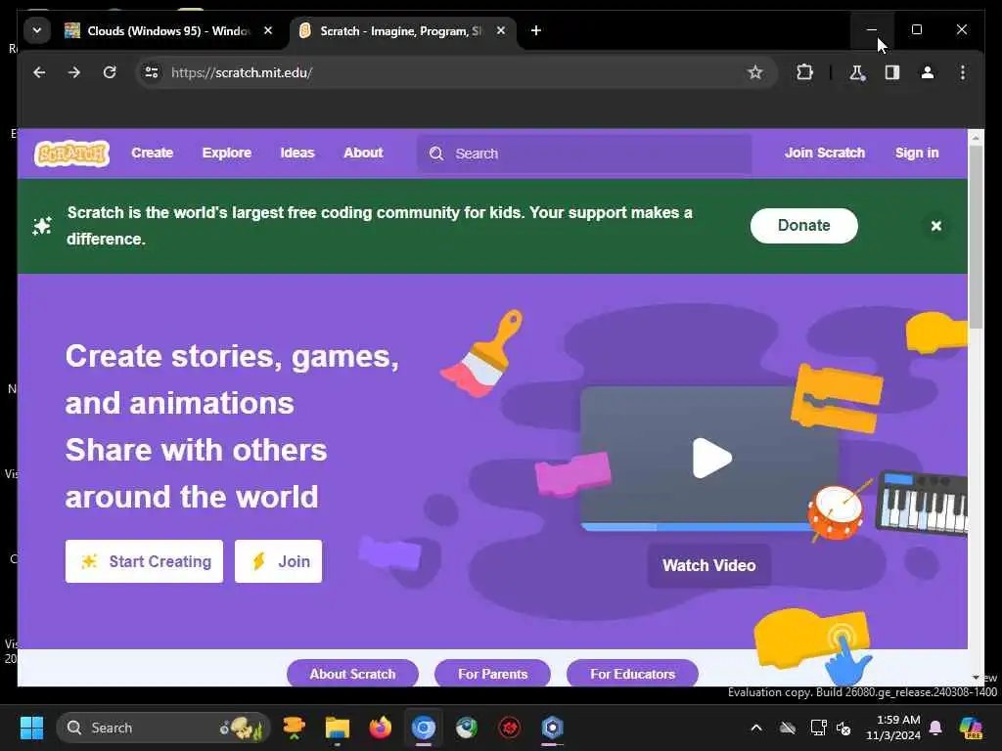Reload the Scratch page
Viewport: 1002px width, 751px height.
tap(110, 72)
